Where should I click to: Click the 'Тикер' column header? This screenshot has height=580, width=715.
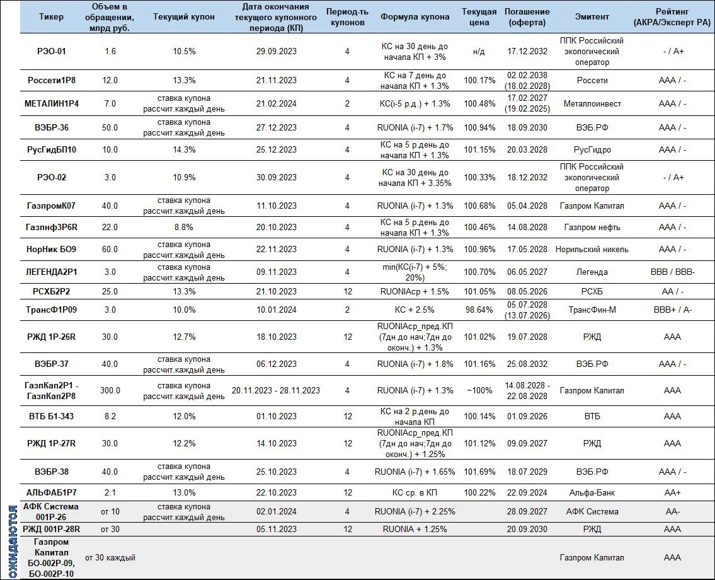pyautogui.click(x=52, y=17)
